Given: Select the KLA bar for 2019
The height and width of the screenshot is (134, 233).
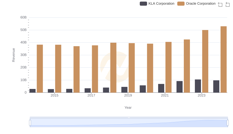Looking at the screenshot, I should coord(124,90).
